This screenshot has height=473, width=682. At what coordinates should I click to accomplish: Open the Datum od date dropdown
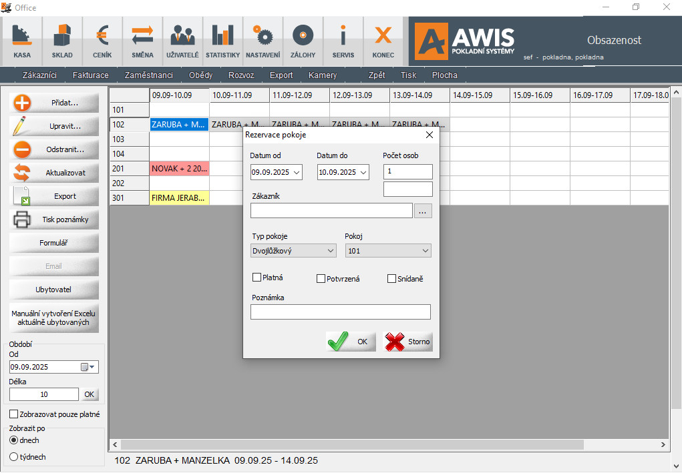pyautogui.click(x=297, y=172)
